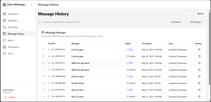Click the Notes speech bubble icon
This screenshot has width=211, height=102.
click(4, 40)
